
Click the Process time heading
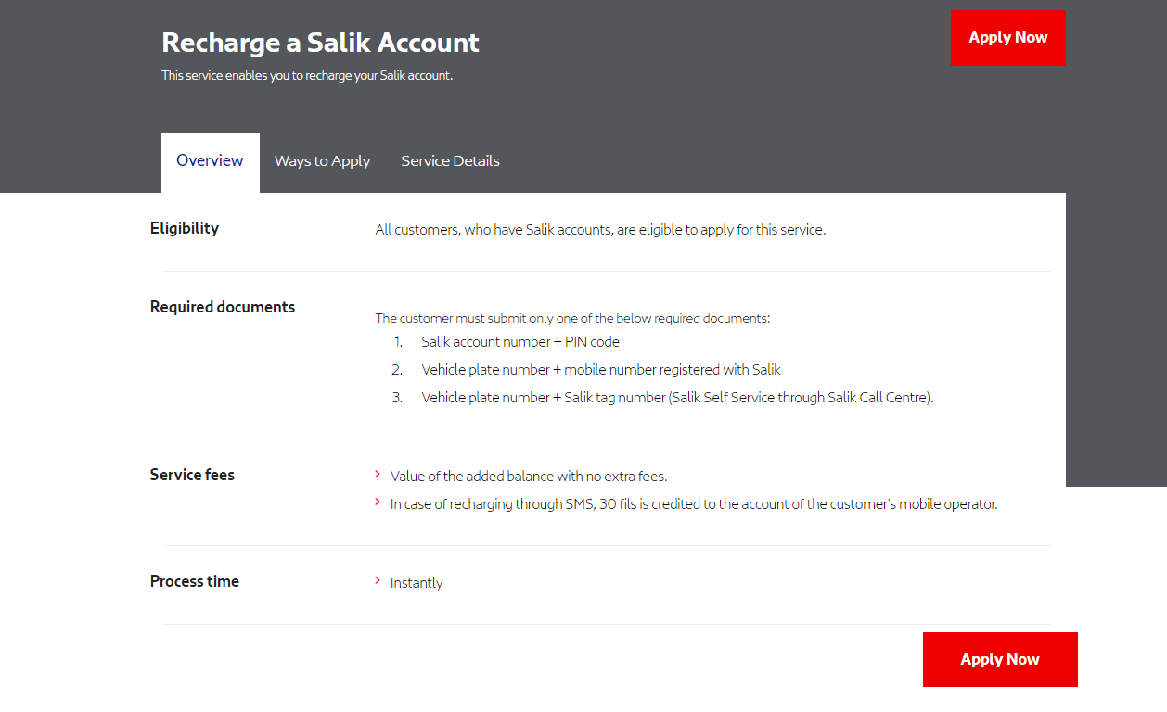point(195,581)
